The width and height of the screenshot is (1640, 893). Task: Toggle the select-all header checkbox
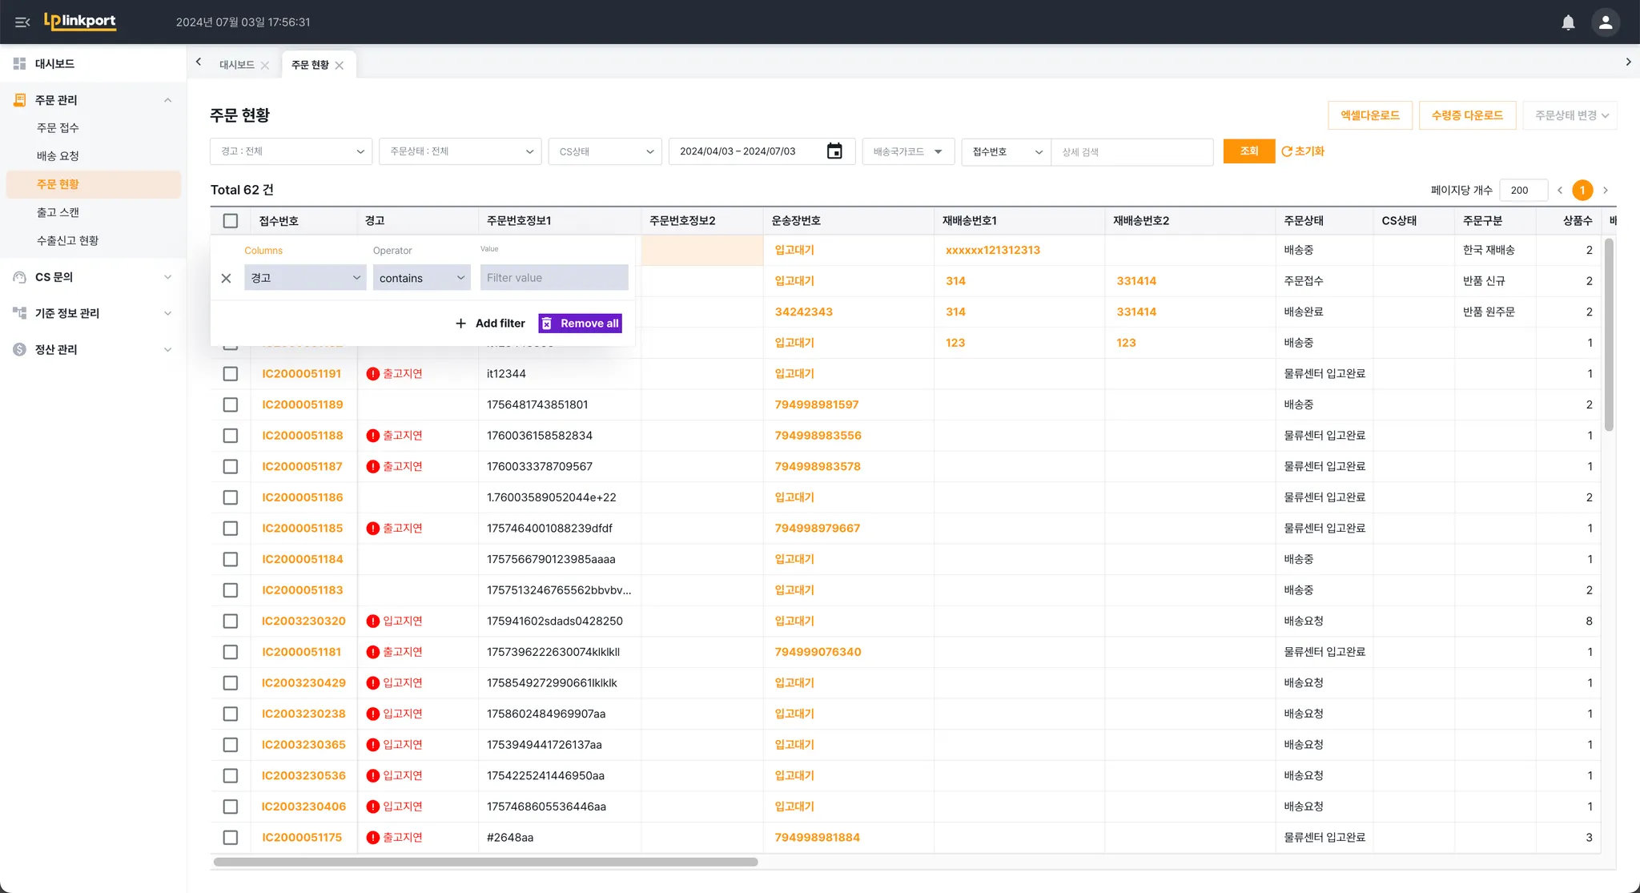tap(231, 221)
